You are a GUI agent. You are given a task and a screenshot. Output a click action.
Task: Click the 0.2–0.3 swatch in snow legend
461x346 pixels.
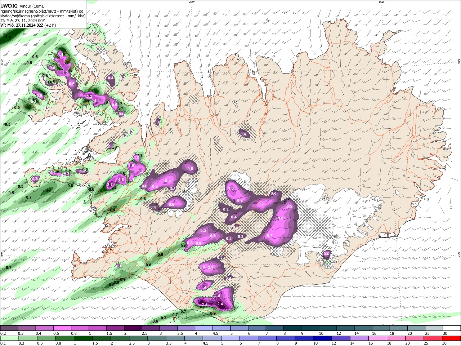click(9, 328)
